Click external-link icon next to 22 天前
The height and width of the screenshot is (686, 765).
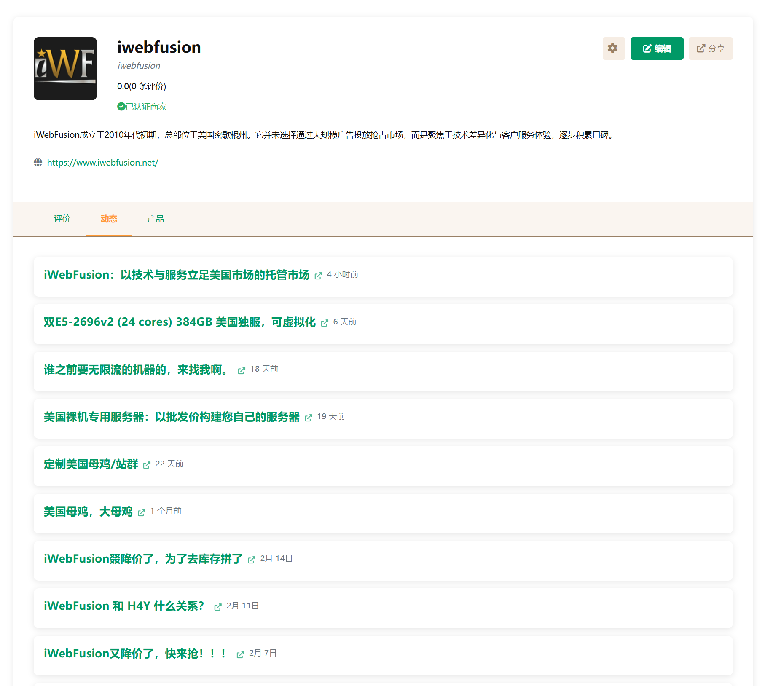[147, 465]
